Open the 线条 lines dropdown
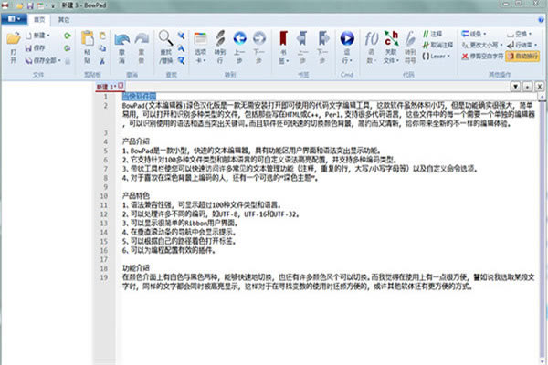The width and height of the screenshot is (548, 365). coord(473,34)
